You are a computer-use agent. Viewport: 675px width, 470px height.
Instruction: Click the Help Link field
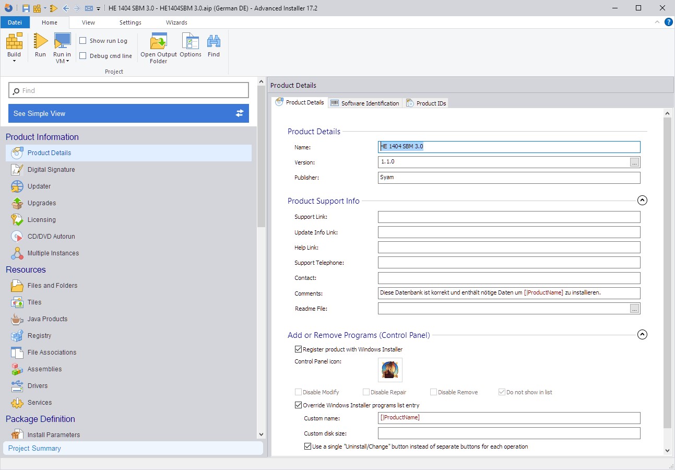tap(509, 248)
